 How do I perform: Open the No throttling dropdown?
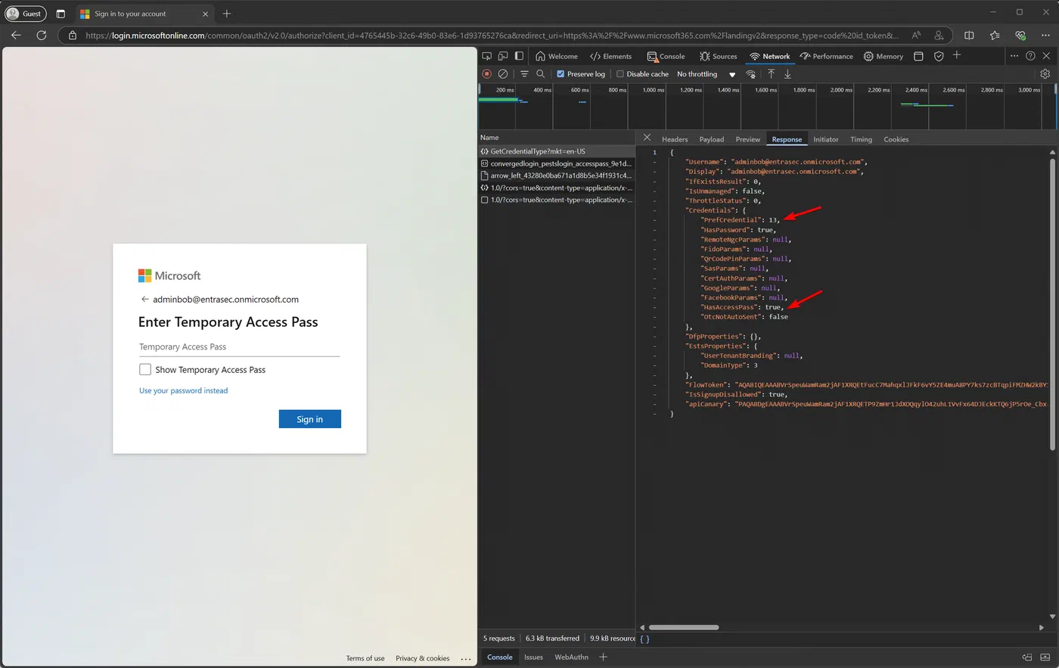(707, 74)
